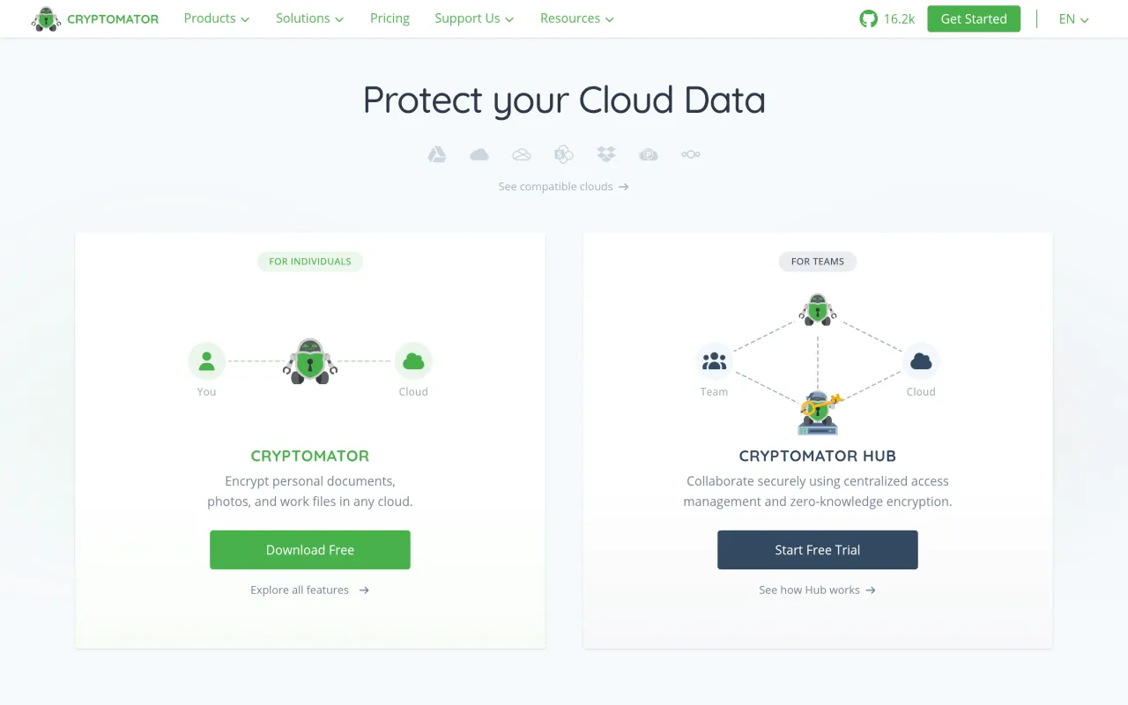This screenshot has height=705, width=1128.
Task: Go to the Pricing page
Action: (390, 19)
